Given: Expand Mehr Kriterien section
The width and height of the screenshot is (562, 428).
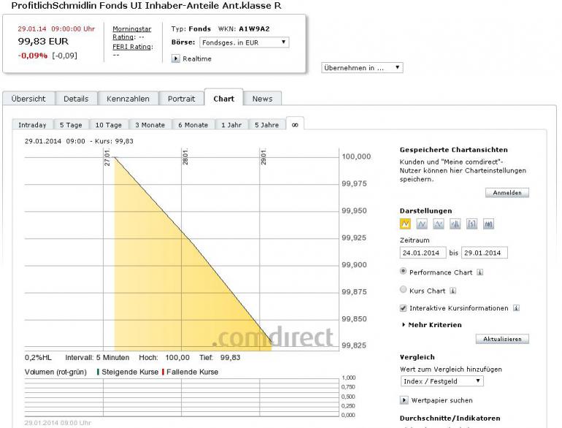Looking at the screenshot, I should pyautogui.click(x=432, y=325).
